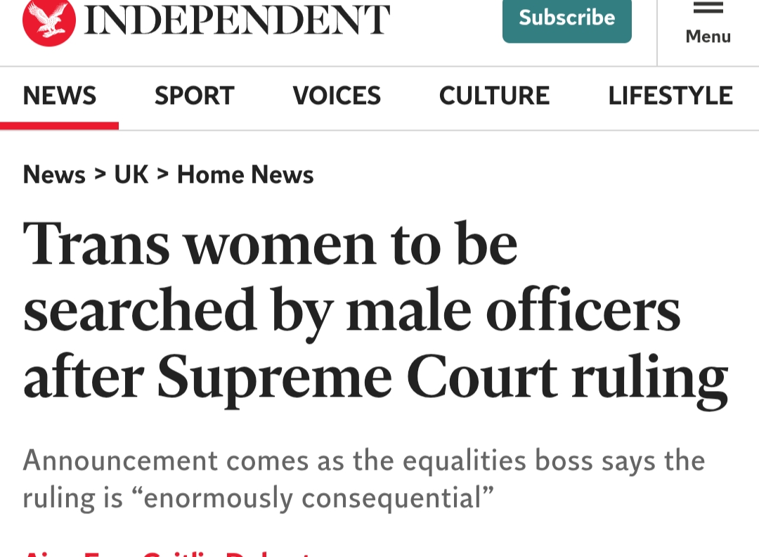Screen dimensions: 759x557
Task: Click the words Supreme Court ruling in the headline
Action: [x=443, y=378]
